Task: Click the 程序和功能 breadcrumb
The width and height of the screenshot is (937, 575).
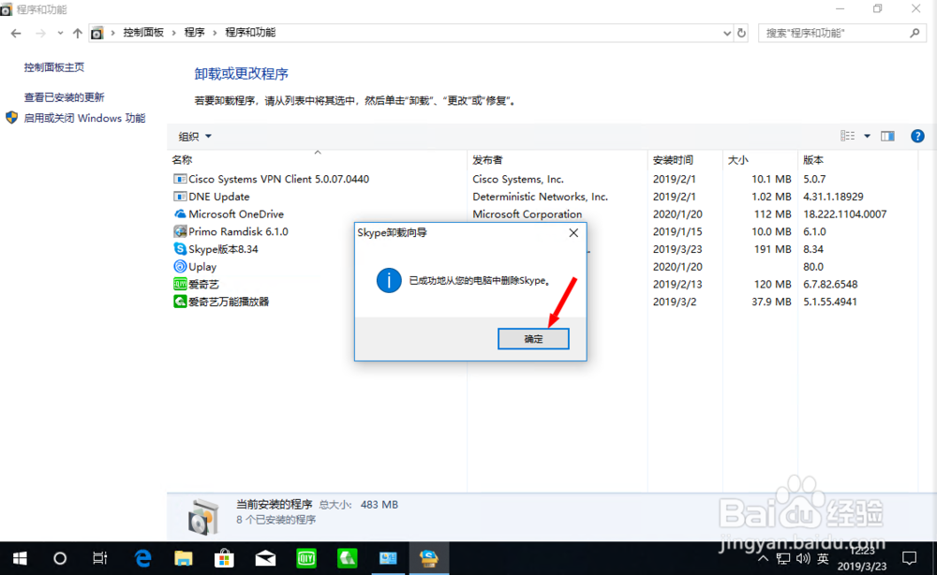Action: (x=250, y=32)
